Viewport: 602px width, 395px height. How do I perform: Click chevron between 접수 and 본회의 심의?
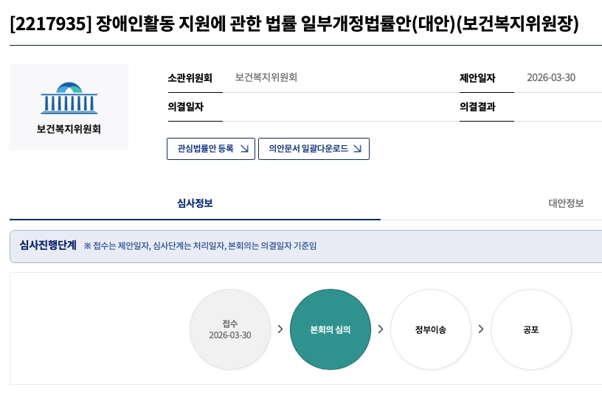coord(280,329)
